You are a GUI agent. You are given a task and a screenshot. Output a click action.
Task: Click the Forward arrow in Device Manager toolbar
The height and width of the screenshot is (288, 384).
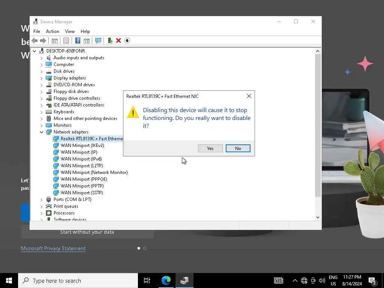point(43,40)
